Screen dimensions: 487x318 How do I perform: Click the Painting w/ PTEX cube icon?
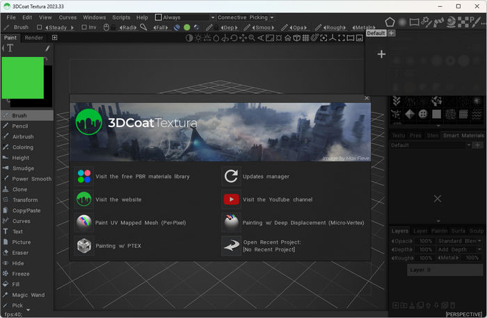click(x=84, y=246)
